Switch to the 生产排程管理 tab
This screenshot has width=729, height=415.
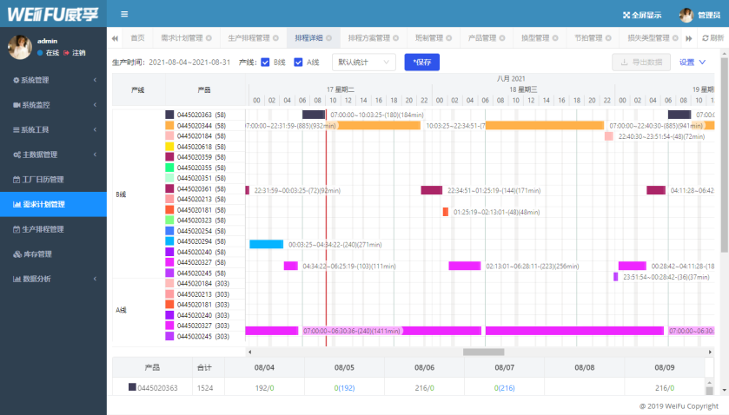(x=248, y=38)
